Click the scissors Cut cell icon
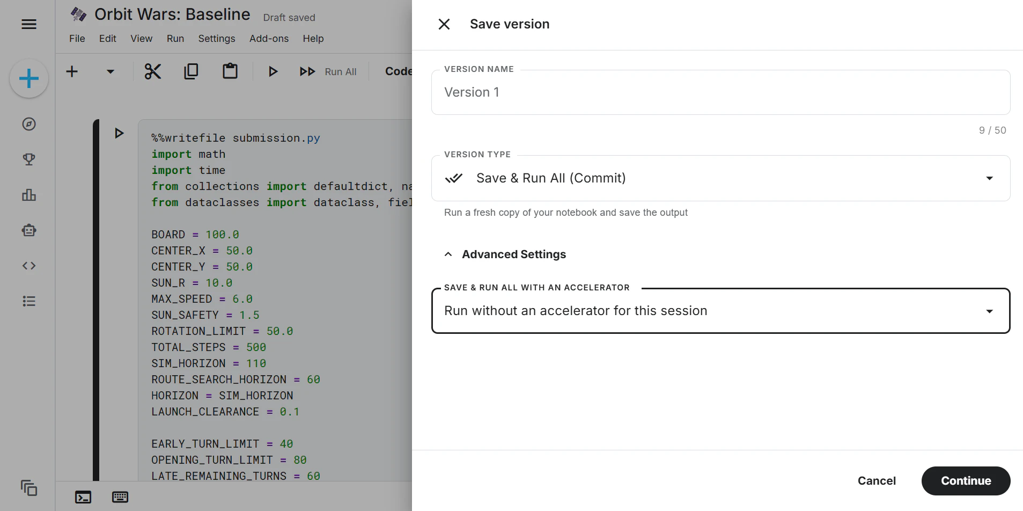1023x511 pixels. point(153,71)
